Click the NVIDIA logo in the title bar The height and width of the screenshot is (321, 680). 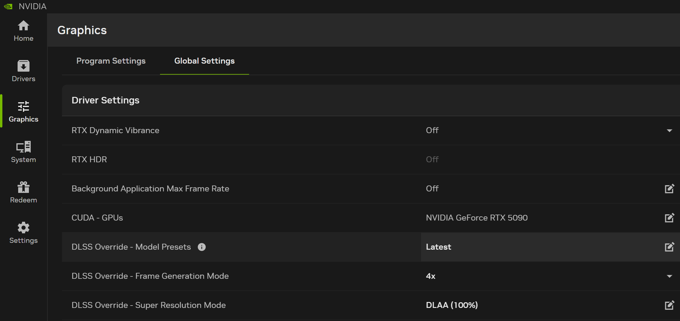tap(8, 6)
